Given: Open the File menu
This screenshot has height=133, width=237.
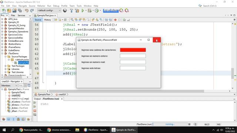Looking at the screenshot, I should pyautogui.click(x=3, y=6).
